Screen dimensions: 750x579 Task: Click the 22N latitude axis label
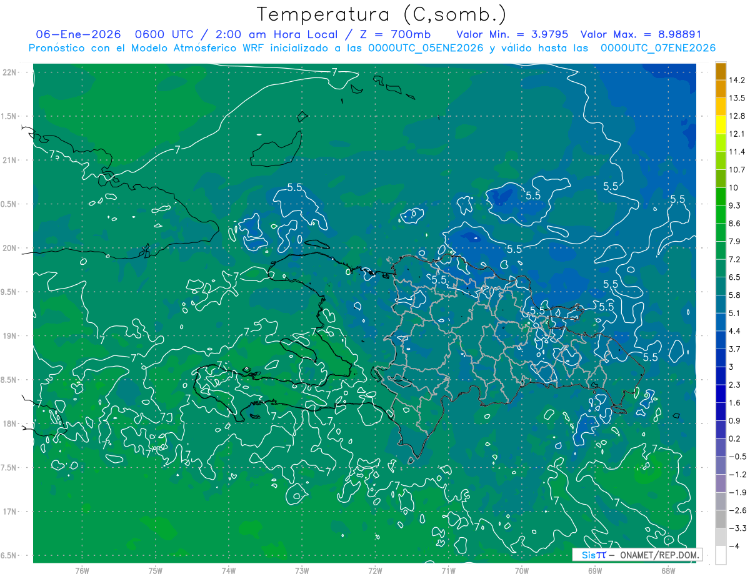pyautogui.click(x=10, y=72)
